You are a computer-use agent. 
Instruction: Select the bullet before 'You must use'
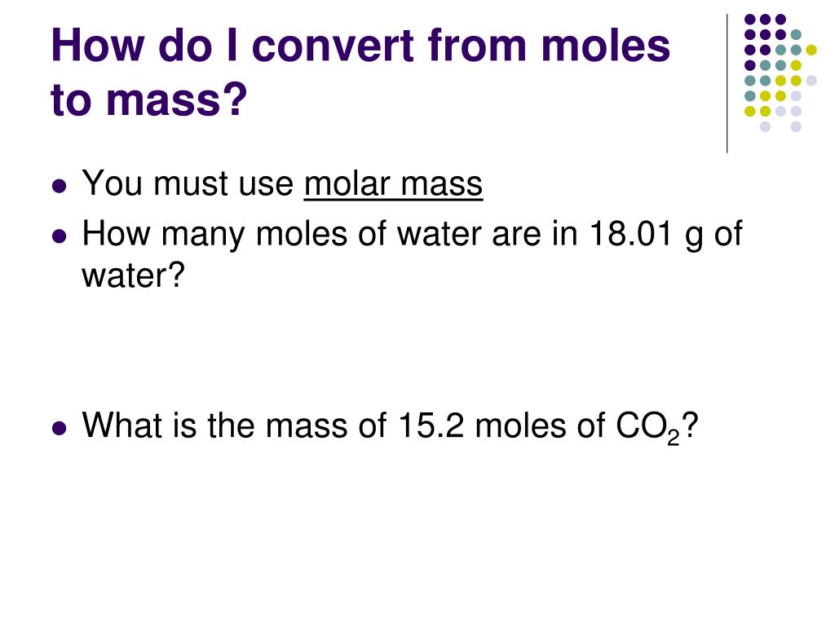tap(60, 187)
